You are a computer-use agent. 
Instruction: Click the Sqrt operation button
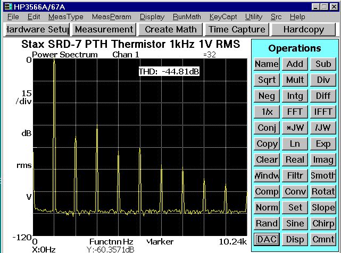(267, 80)
